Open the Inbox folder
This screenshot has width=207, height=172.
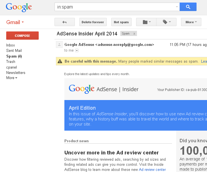10,45
